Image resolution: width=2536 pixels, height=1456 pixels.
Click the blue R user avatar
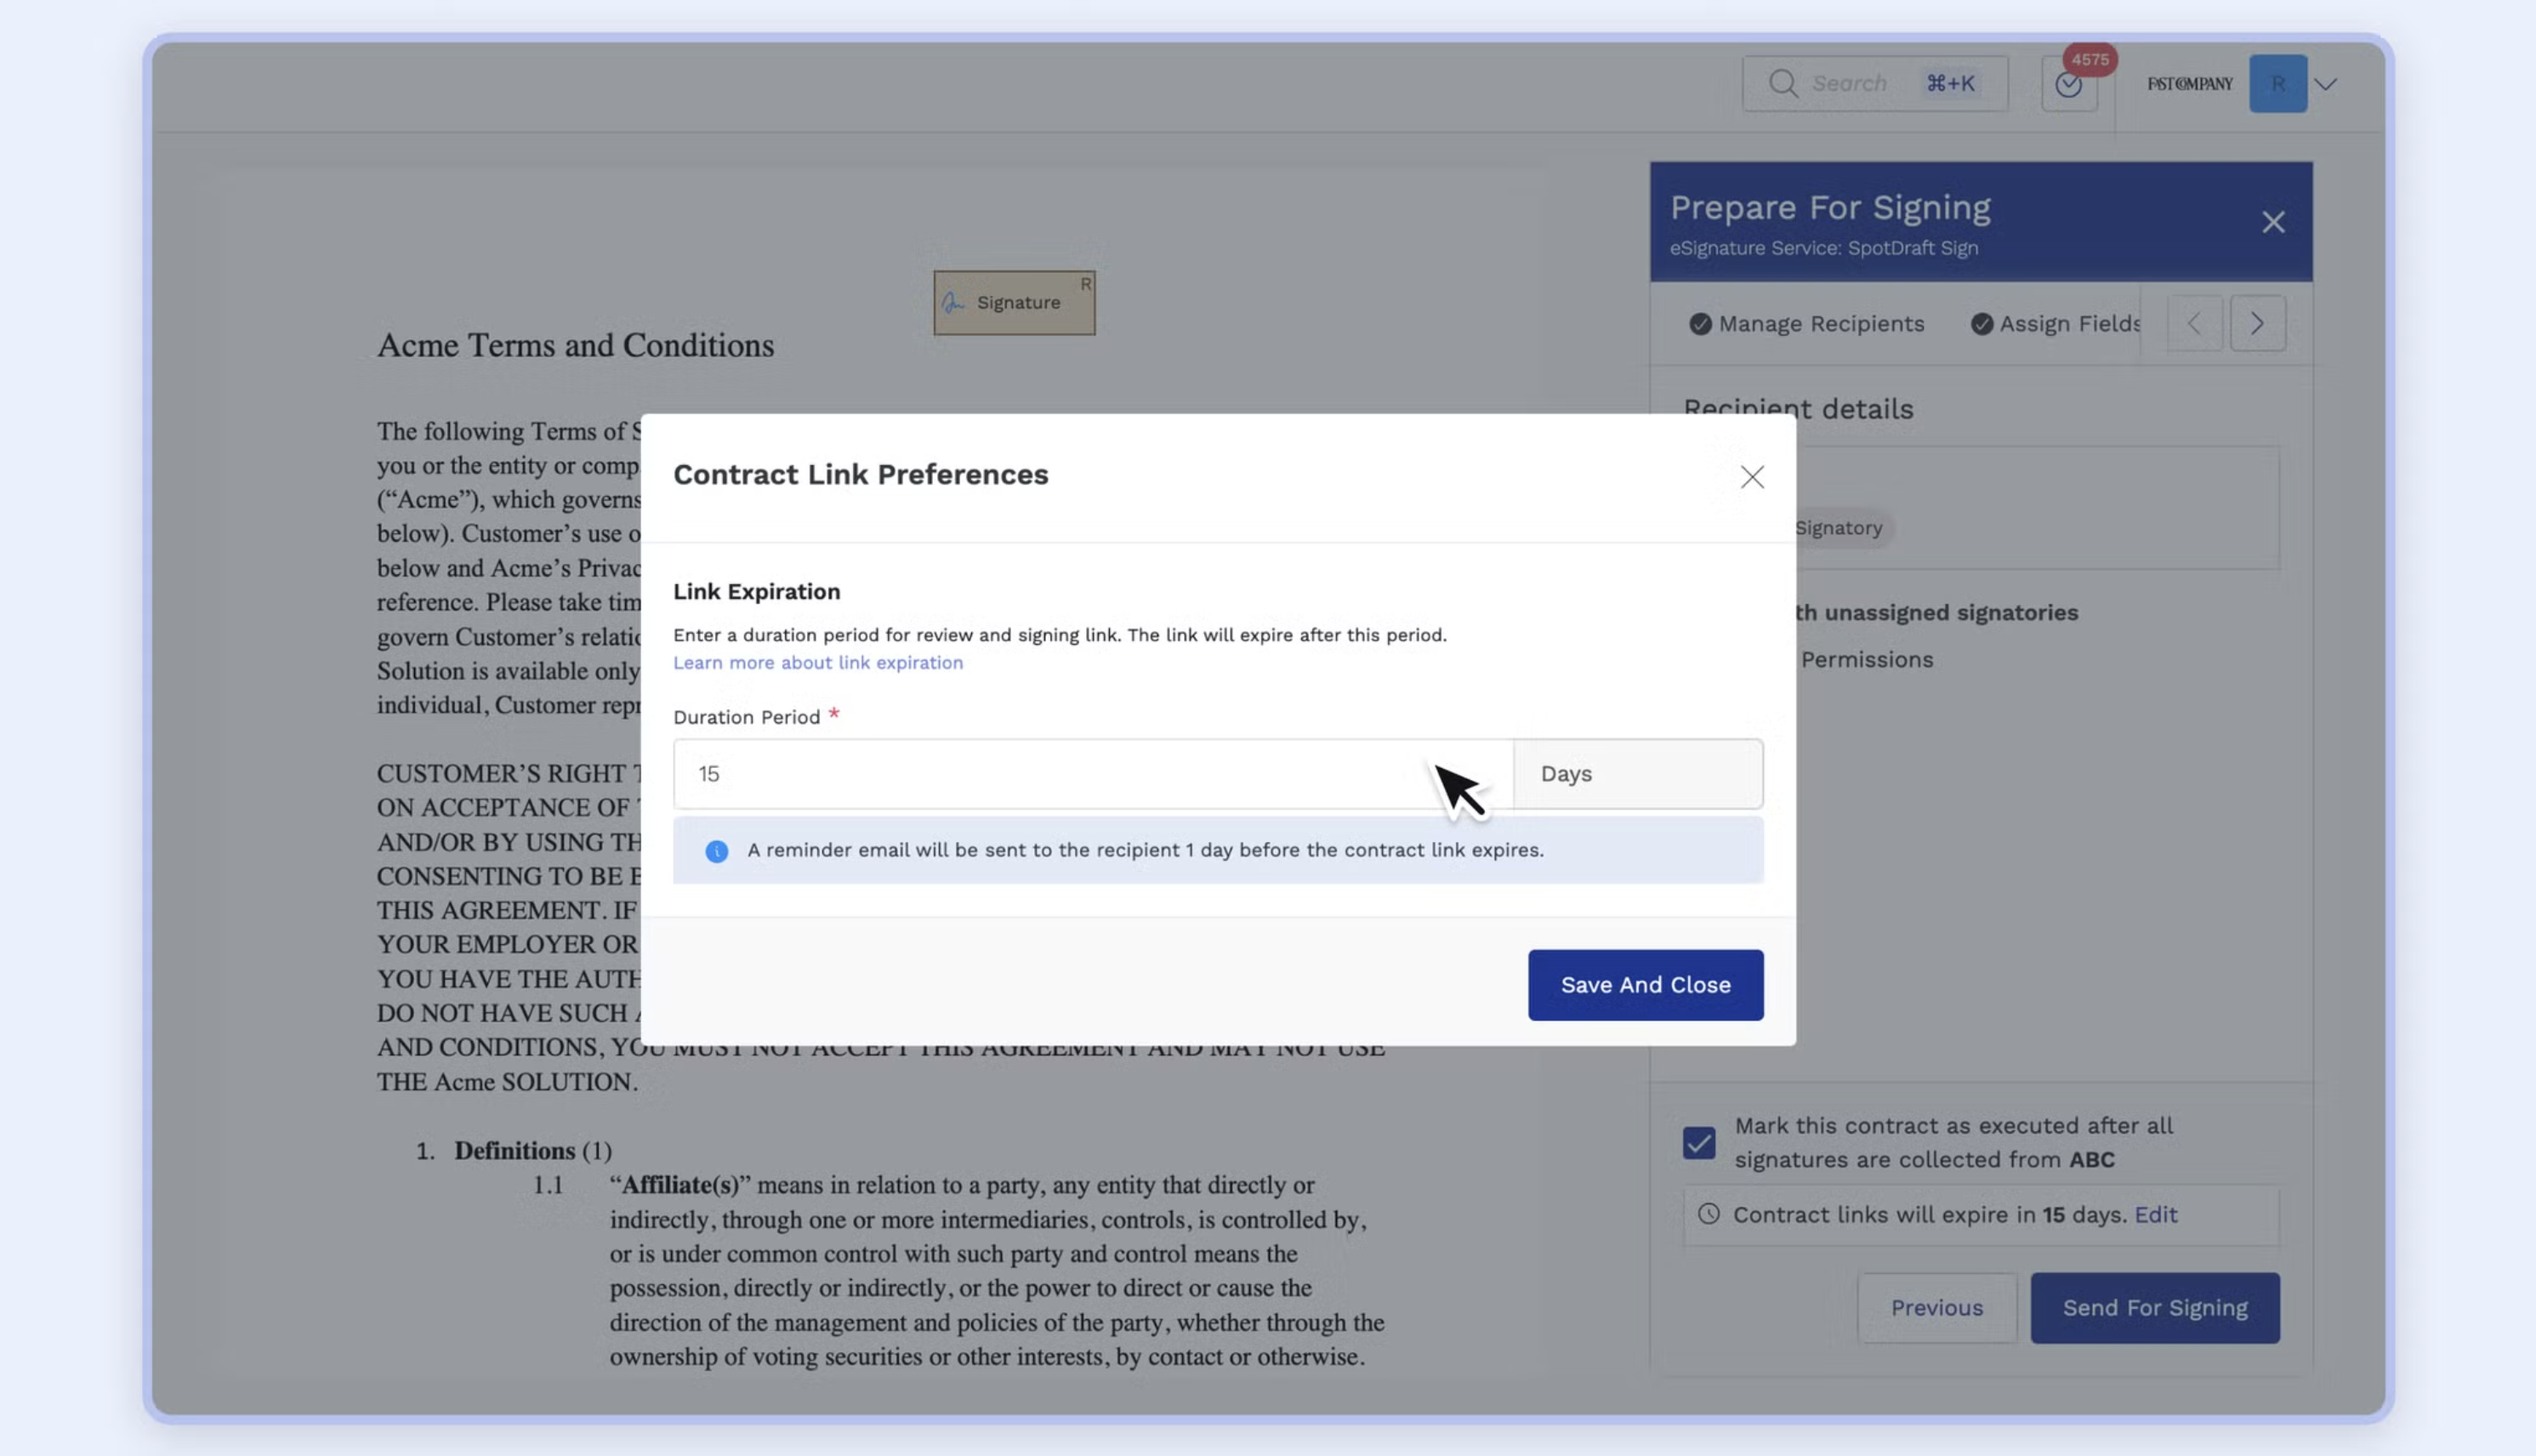click(x=2277, y=84)
